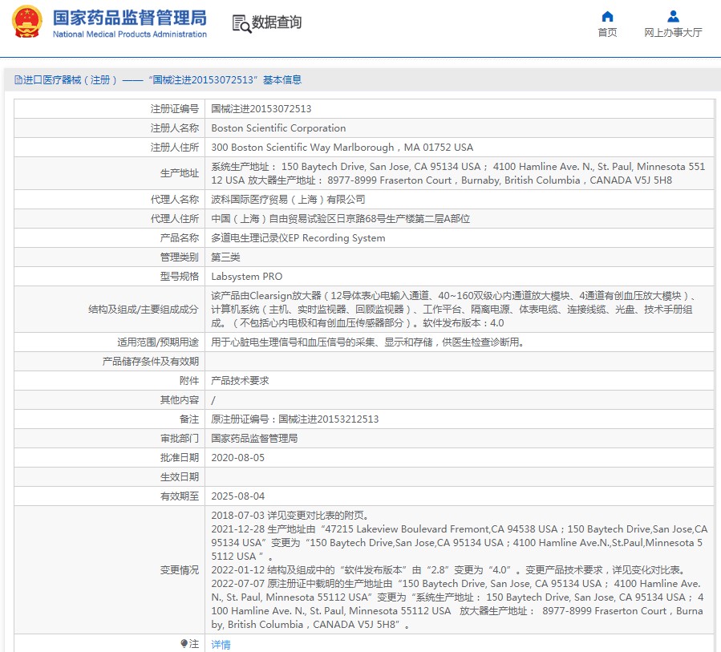This screenshot has height=652, width=721.
Task: Select product name EP Recording System
Action: point(298,238)
